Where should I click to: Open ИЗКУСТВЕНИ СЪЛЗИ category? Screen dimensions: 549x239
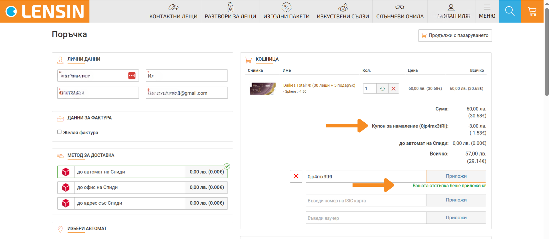[343, 11]
